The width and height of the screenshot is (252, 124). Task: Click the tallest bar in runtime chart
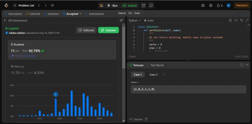[x=72, y=104]
